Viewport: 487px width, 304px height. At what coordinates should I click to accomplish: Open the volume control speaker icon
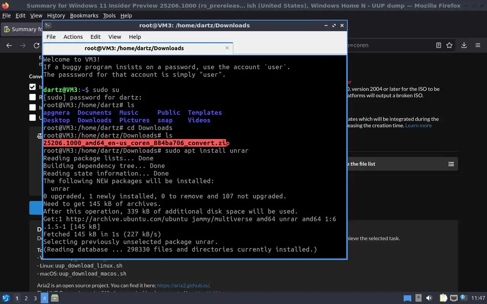coord(429,298)
